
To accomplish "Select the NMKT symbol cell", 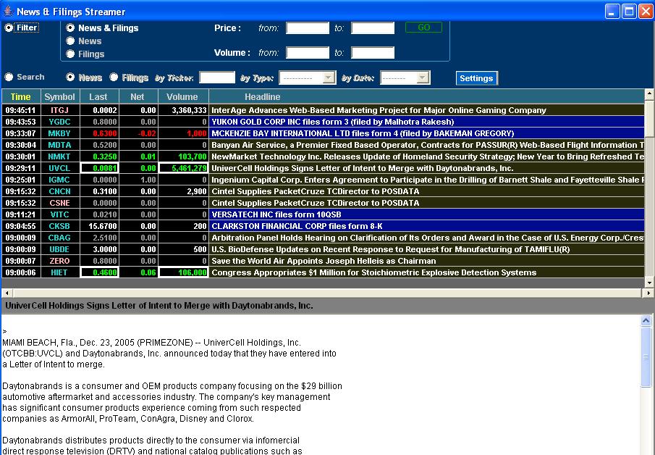I will [x=60, y=156].
